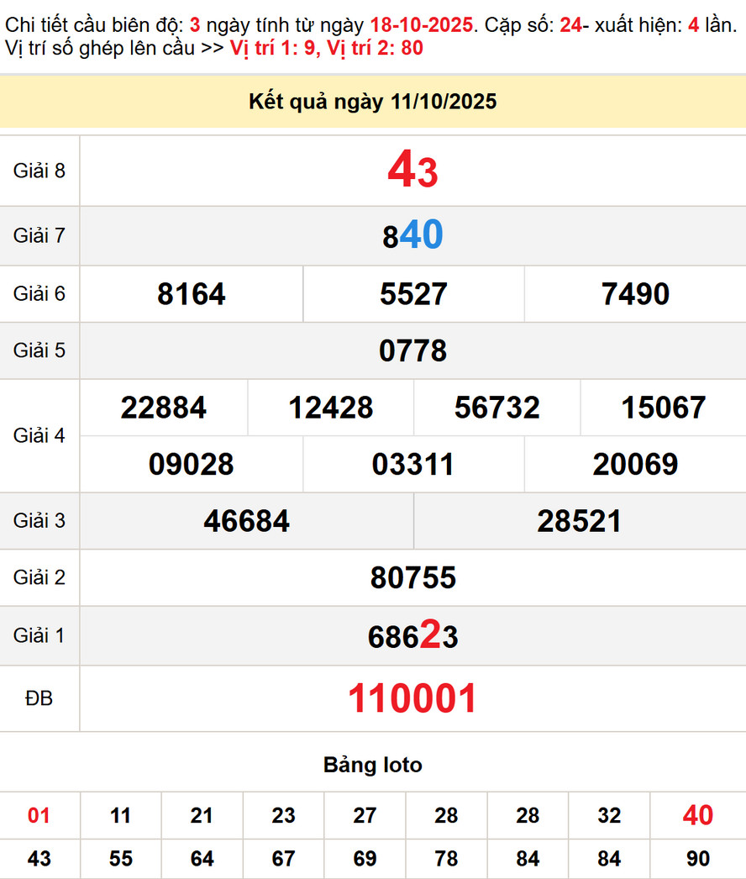746x879 pixels.
Task: Select the red special prize 110001
Action: pos(412,697)
